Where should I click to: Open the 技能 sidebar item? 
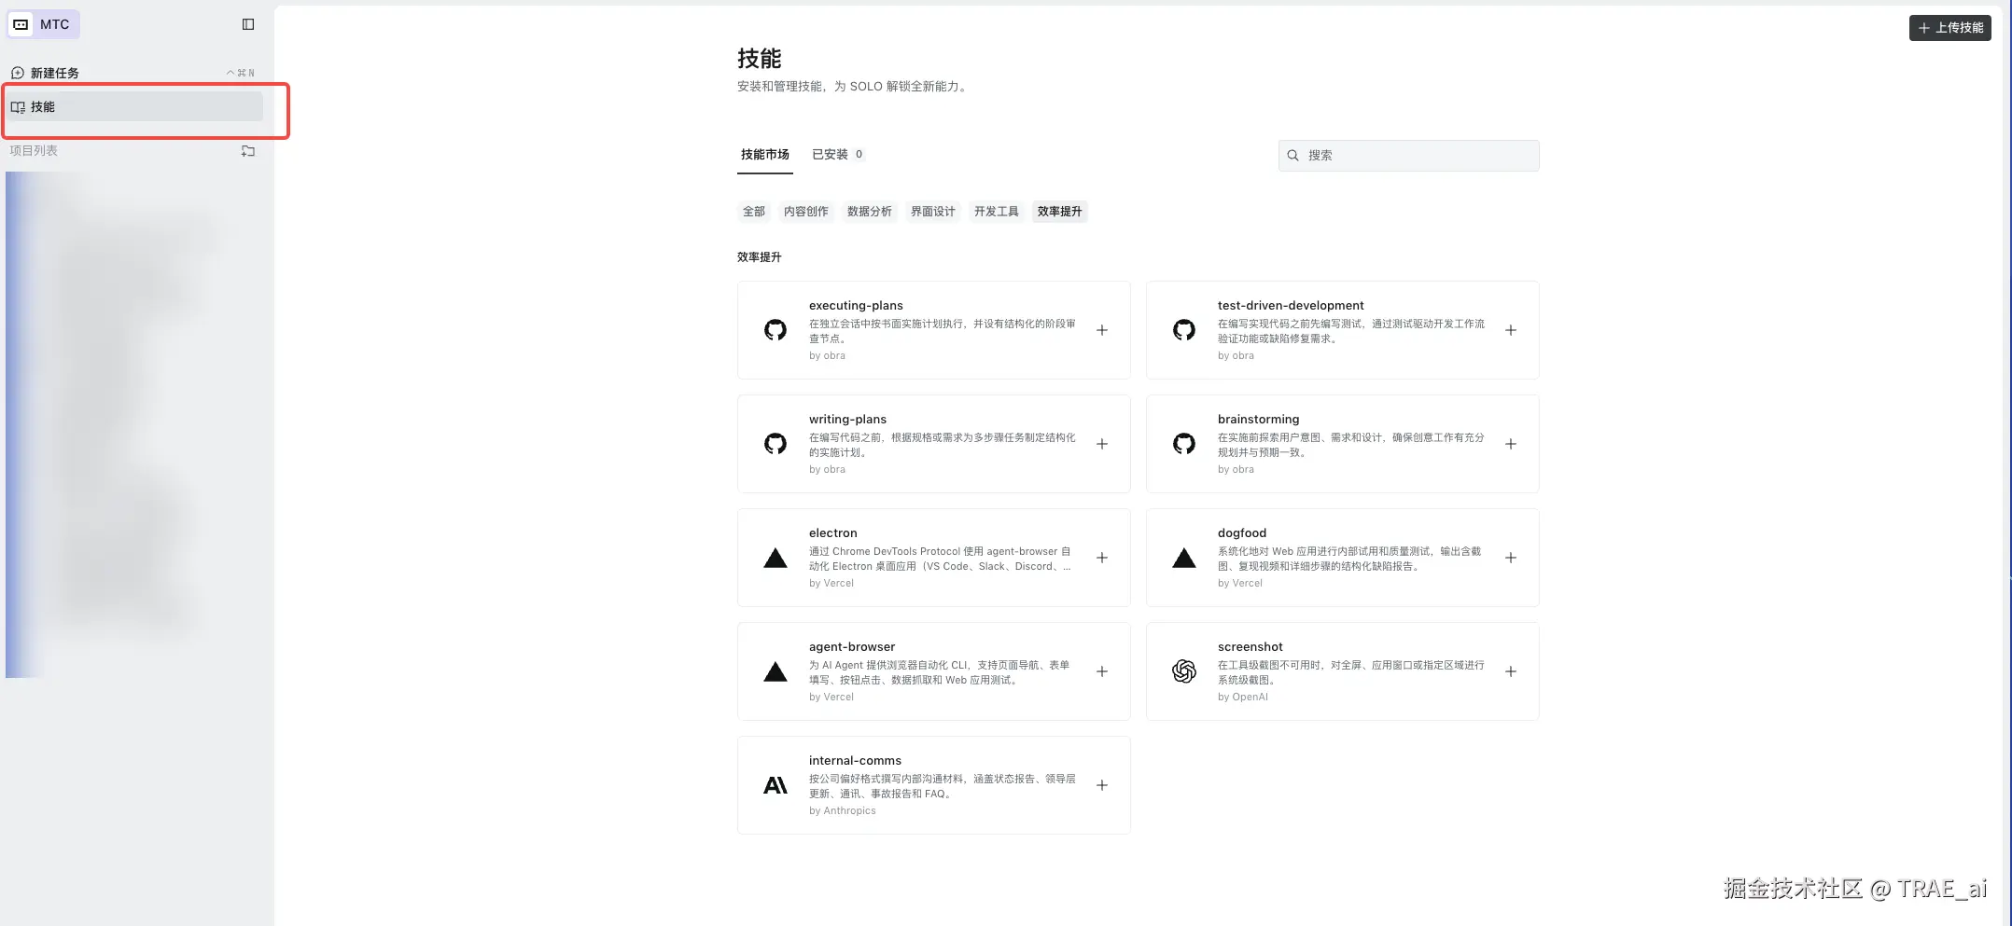[x=135, y=106]
